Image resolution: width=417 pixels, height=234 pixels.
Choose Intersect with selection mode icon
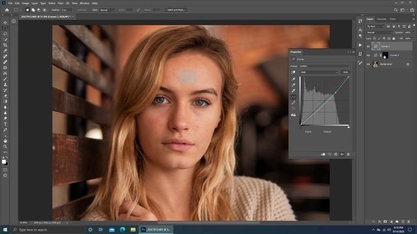[45, 10]
